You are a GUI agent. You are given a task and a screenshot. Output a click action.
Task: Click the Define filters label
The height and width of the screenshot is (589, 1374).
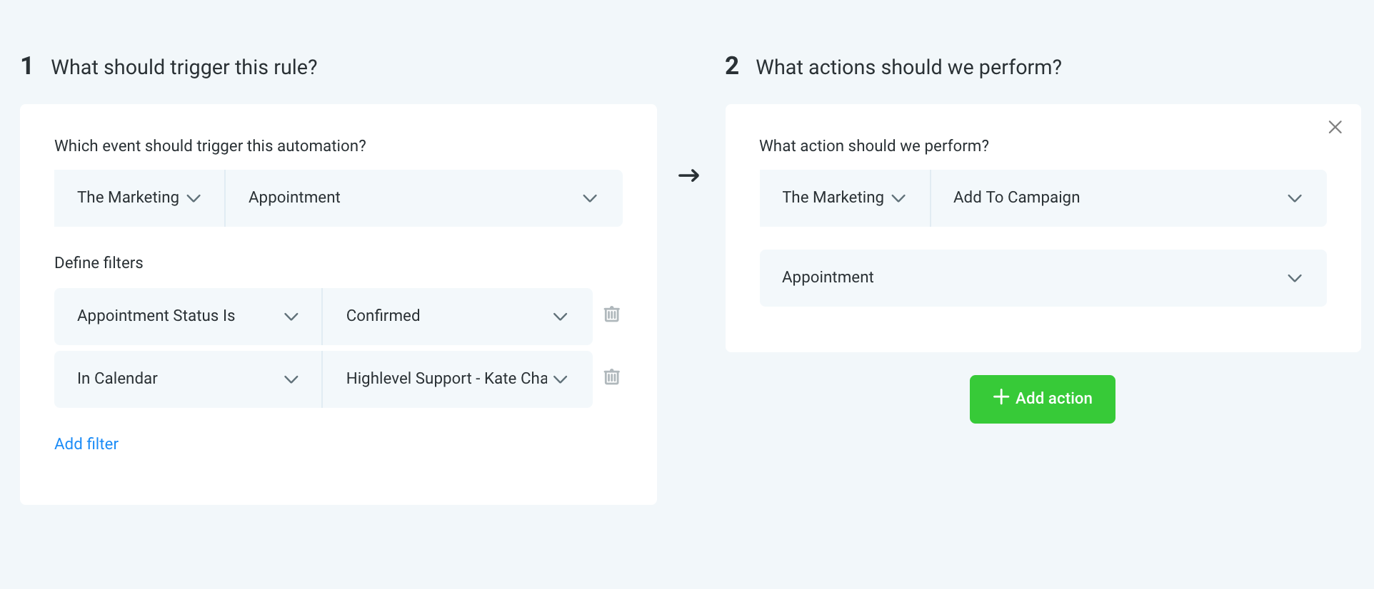99,262
